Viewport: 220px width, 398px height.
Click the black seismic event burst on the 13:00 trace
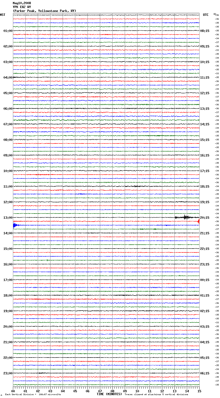[186, 217]
